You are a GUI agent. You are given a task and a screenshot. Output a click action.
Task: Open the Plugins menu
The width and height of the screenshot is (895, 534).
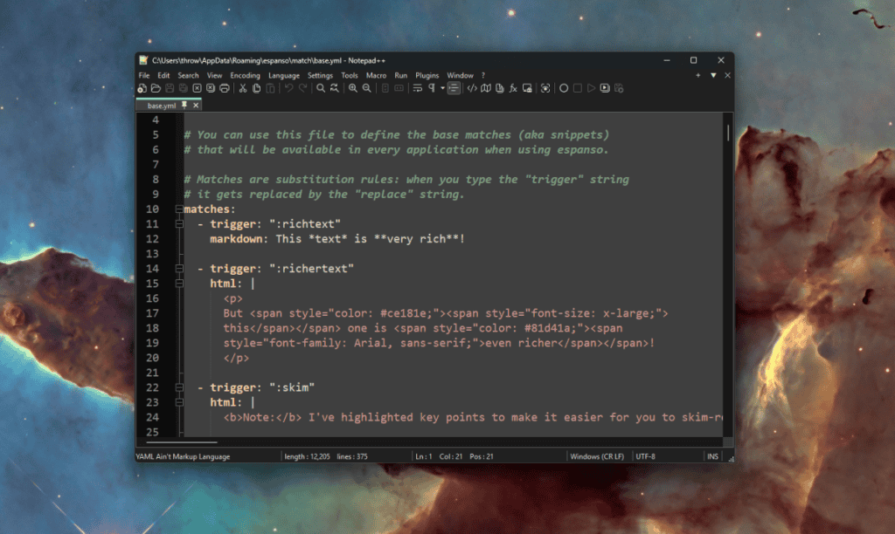point(427,76)
